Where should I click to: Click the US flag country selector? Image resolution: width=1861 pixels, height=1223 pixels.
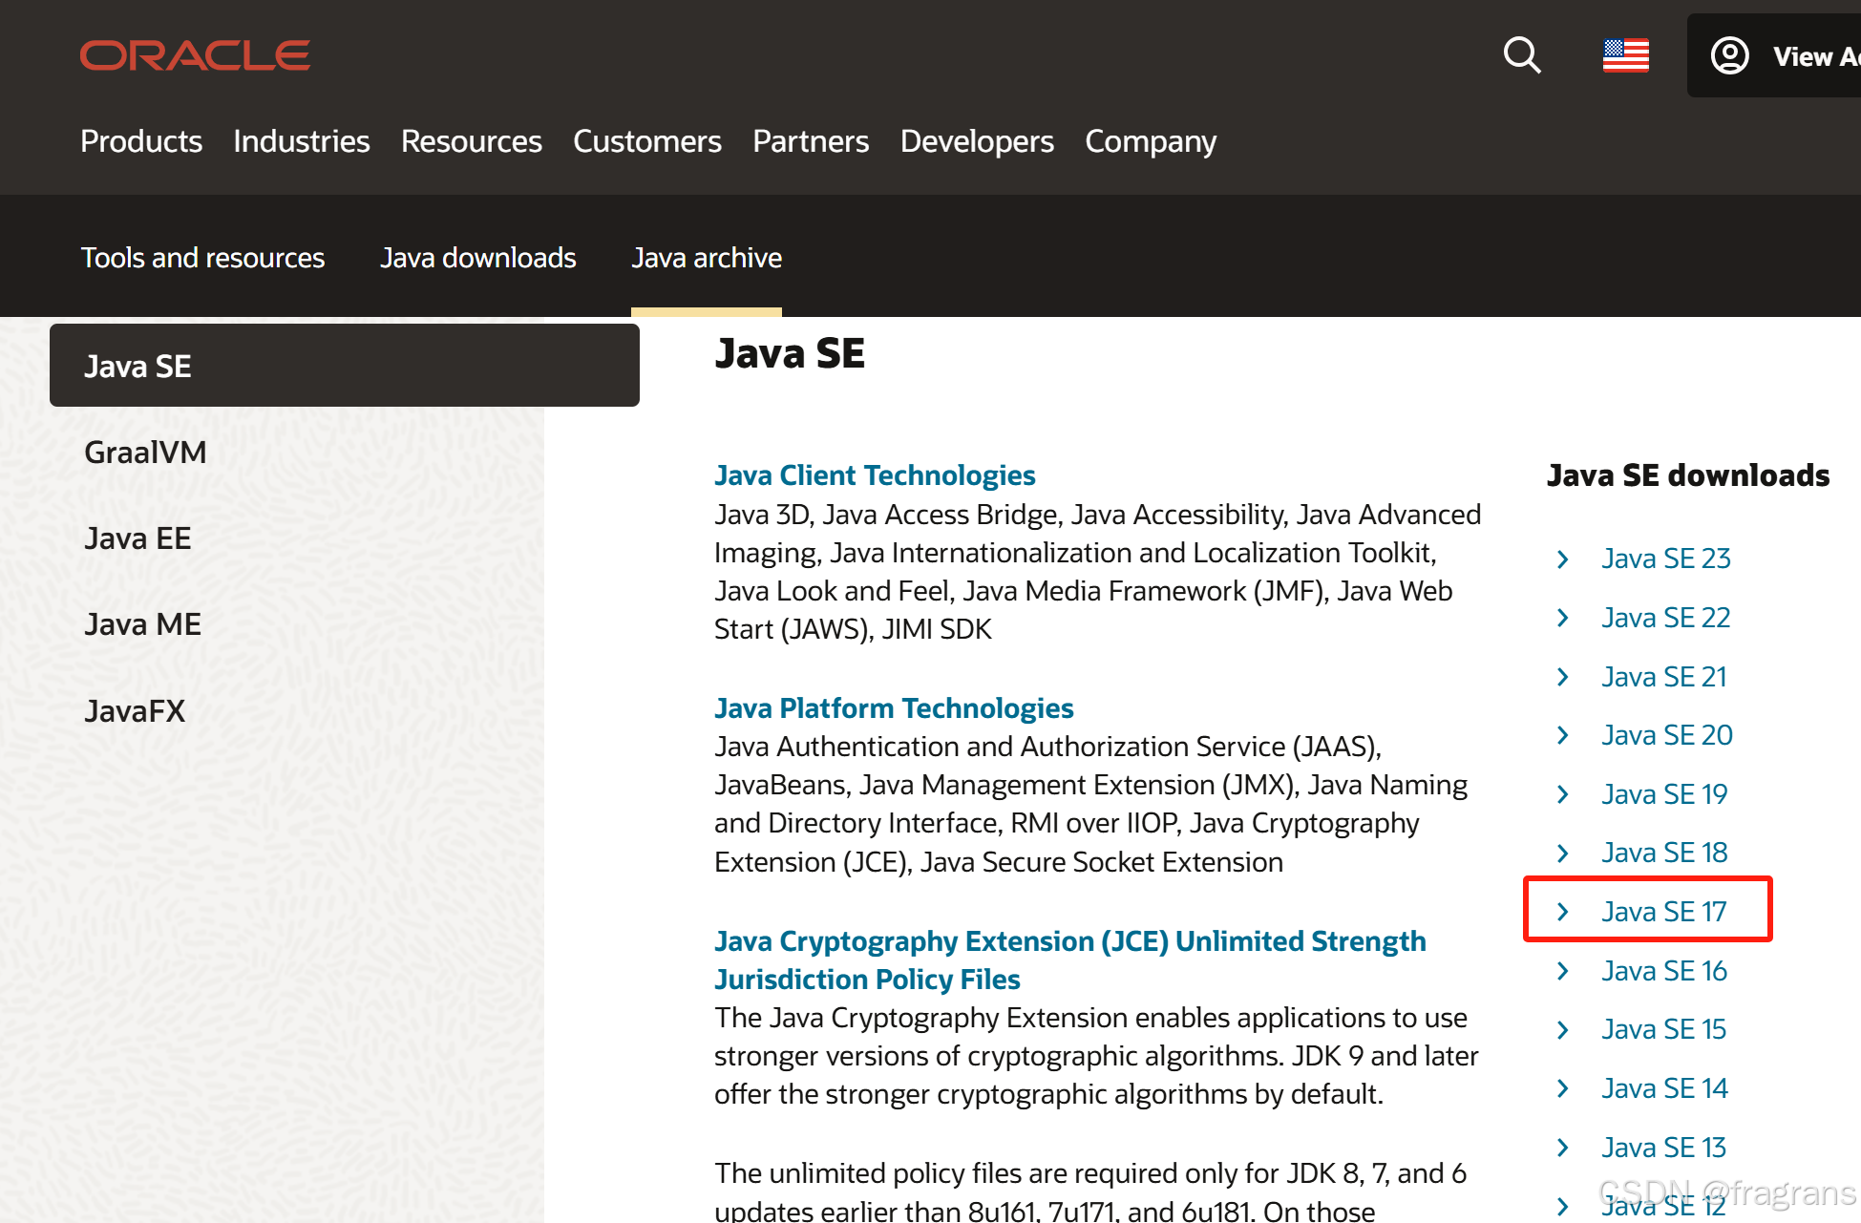click(1625, 55)
